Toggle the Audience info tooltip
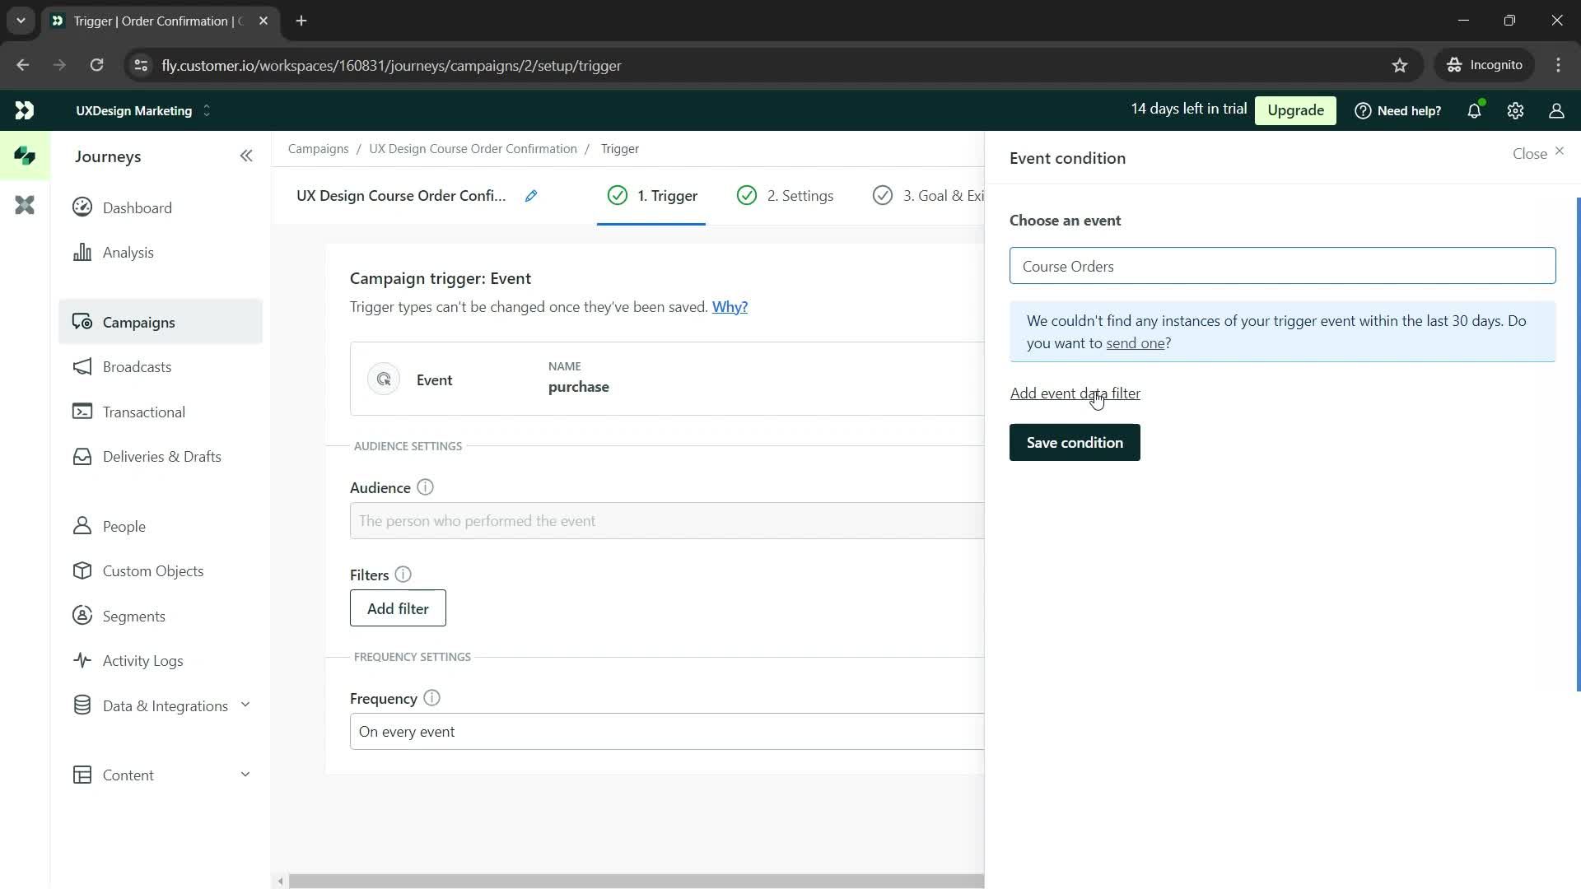 (426, 487)
